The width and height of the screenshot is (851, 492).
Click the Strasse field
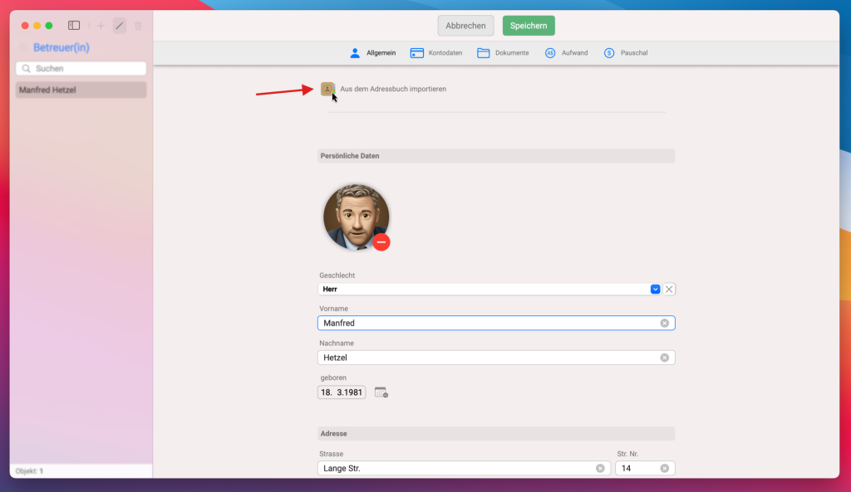coord(464,468)
